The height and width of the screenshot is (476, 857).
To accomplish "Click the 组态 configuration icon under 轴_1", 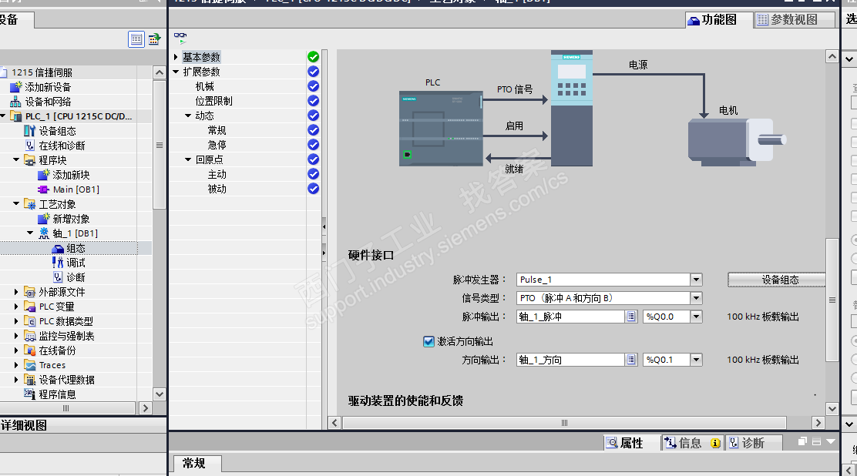I will click(58, 249).
